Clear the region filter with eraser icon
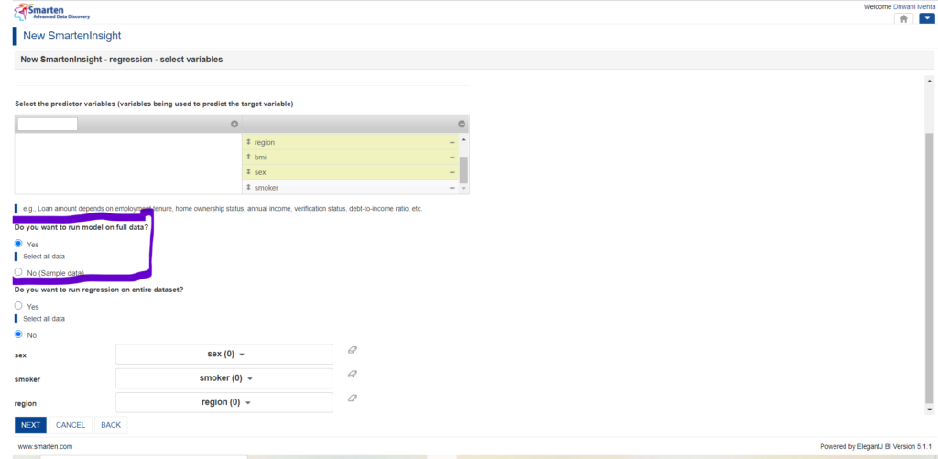 (353, 398)
